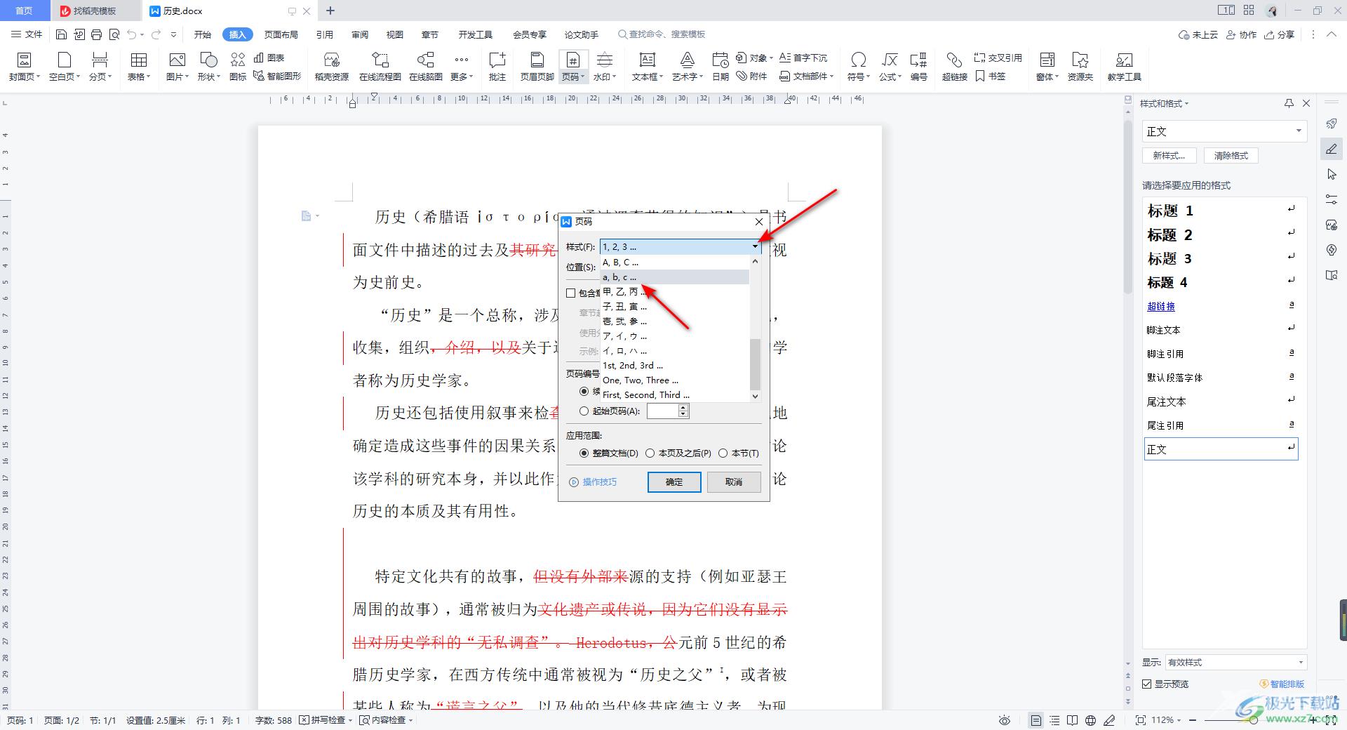This screenshot has height=730, width=1347.
Task: Switch to the 页面布局 ribbon tab
Action: (281, 34)
